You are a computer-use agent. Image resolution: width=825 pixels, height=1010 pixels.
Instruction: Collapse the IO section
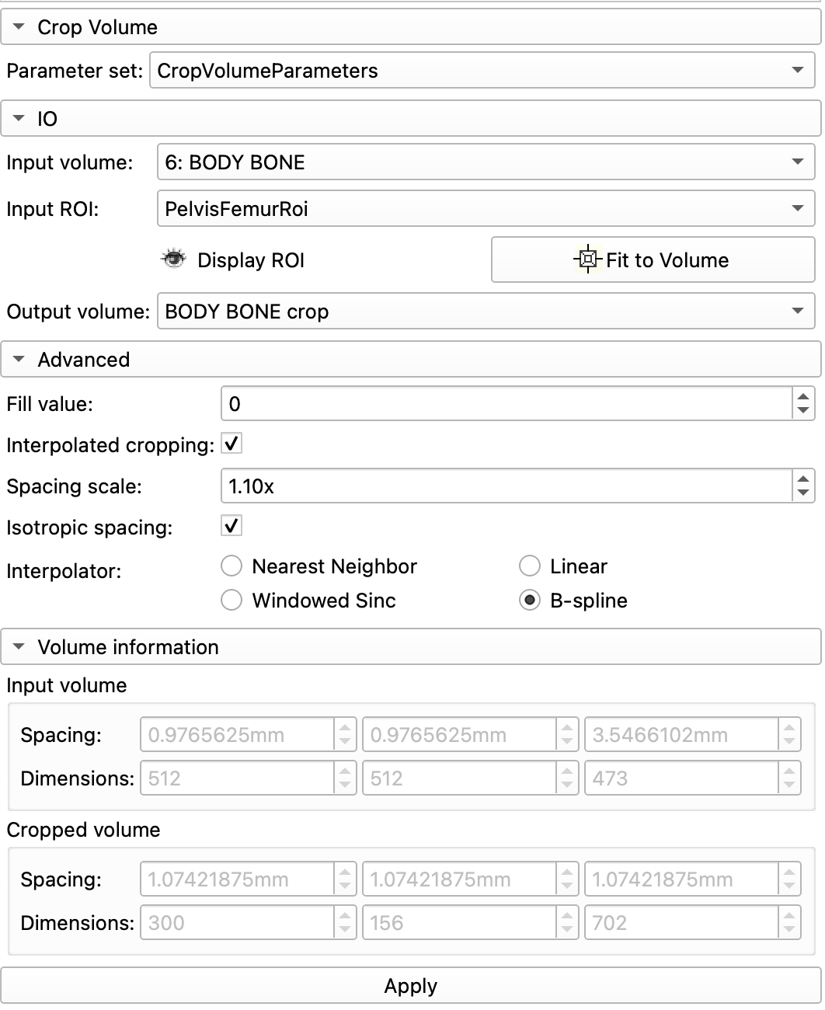click(x=411, y=119)
